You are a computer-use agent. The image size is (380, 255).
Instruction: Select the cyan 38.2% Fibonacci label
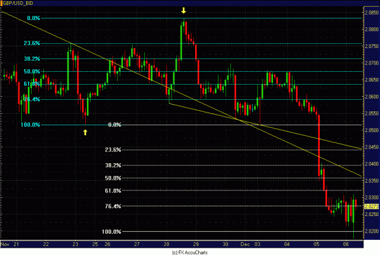(32, 58)
